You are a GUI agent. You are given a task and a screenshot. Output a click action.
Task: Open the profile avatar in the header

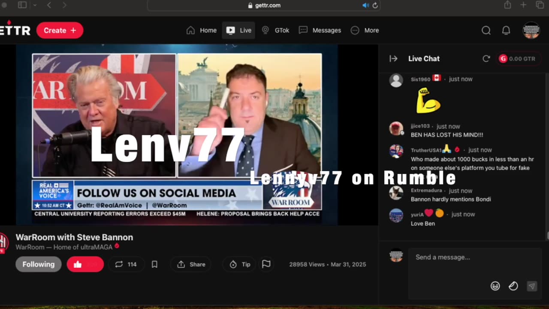point(531,30)
